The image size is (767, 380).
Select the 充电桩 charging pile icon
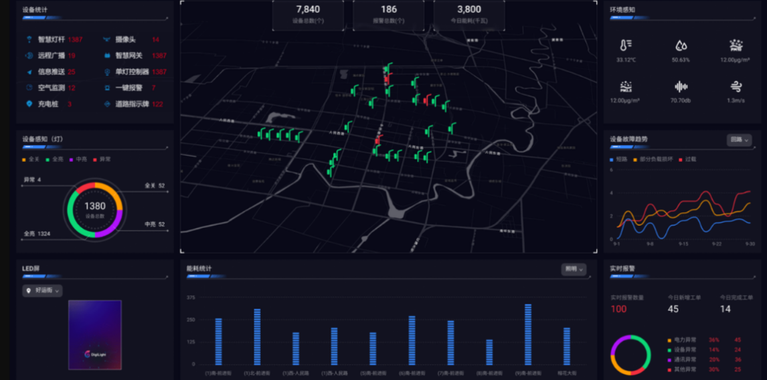[x=29, y=104]
